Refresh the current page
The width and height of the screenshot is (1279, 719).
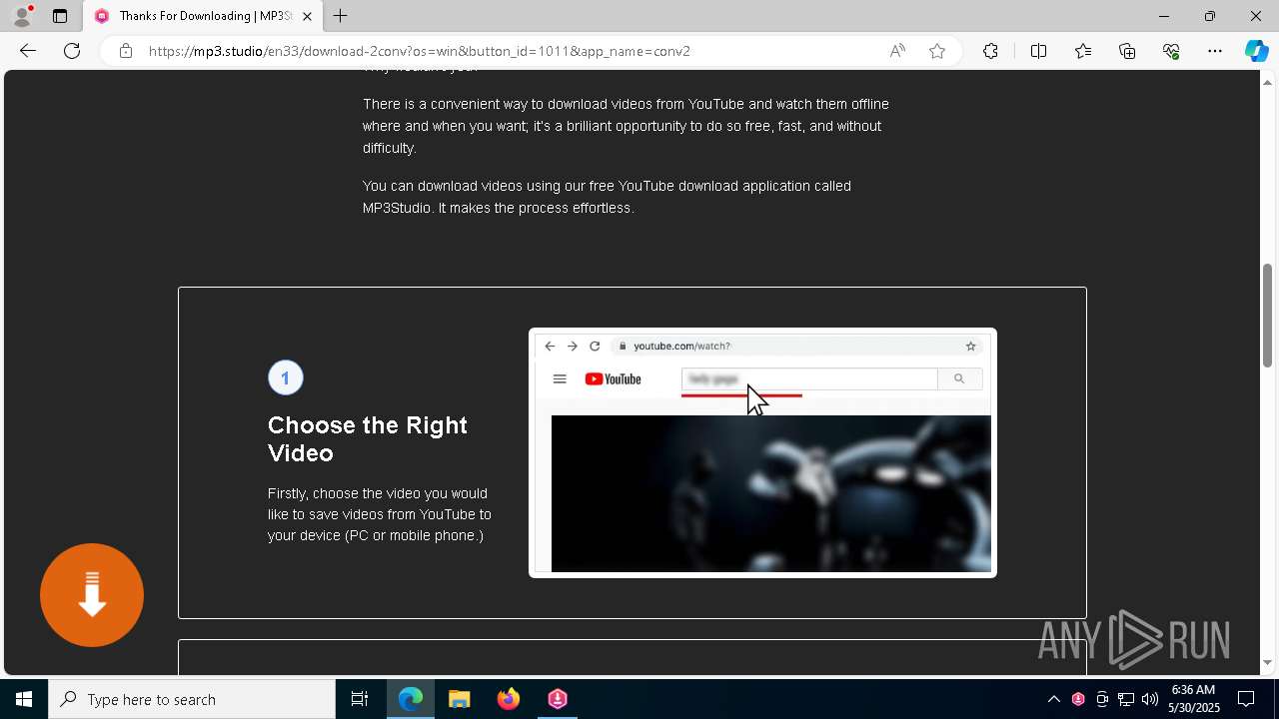tap(72, 51)
